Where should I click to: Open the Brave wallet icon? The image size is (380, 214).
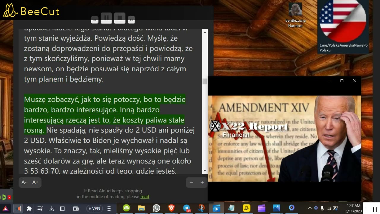(76, 208)
